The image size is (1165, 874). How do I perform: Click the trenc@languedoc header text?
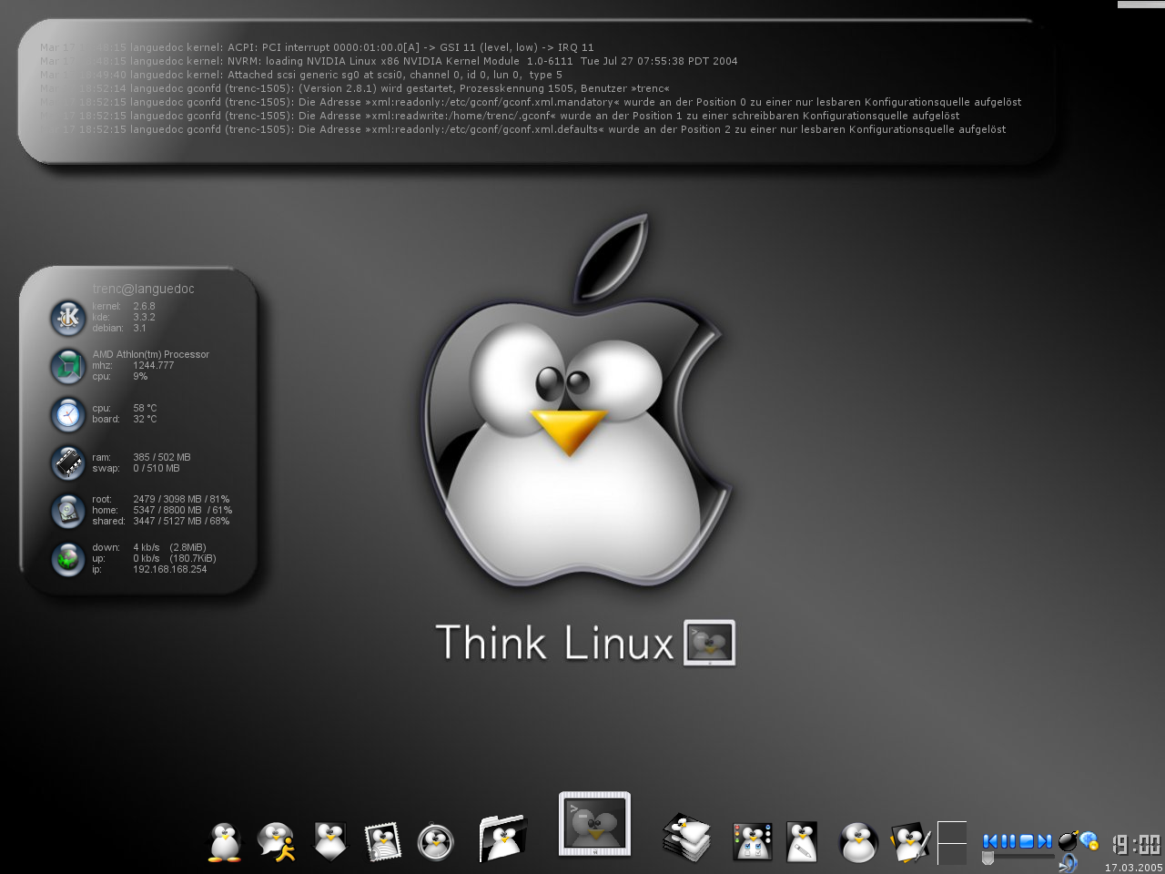(143, 289)
